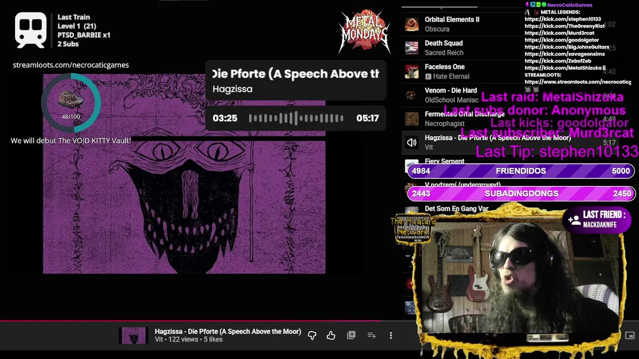Open kick.com/savageonsims chat link
Screen dimensions: 639x359
(x=565, y=54)
